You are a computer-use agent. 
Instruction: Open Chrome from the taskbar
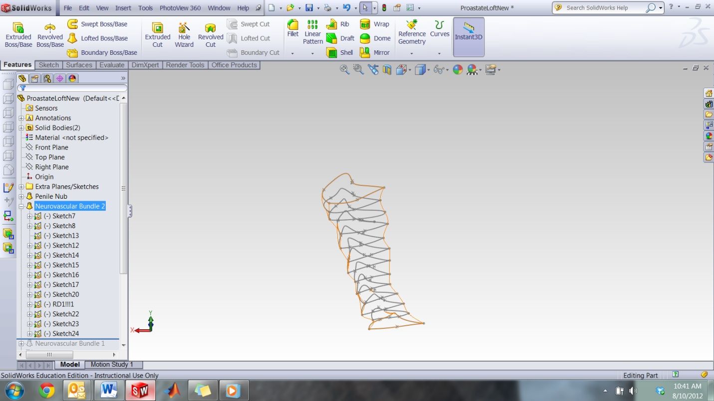tap(47, 391)
